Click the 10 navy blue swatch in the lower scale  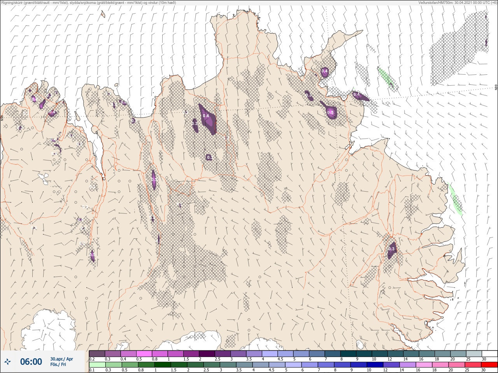[x=375, y=365]
